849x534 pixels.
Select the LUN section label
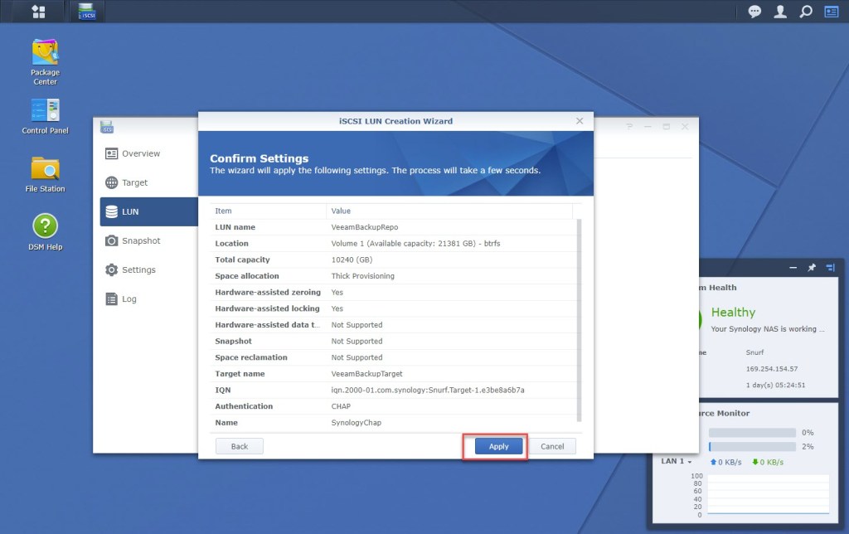pos(130,211)
